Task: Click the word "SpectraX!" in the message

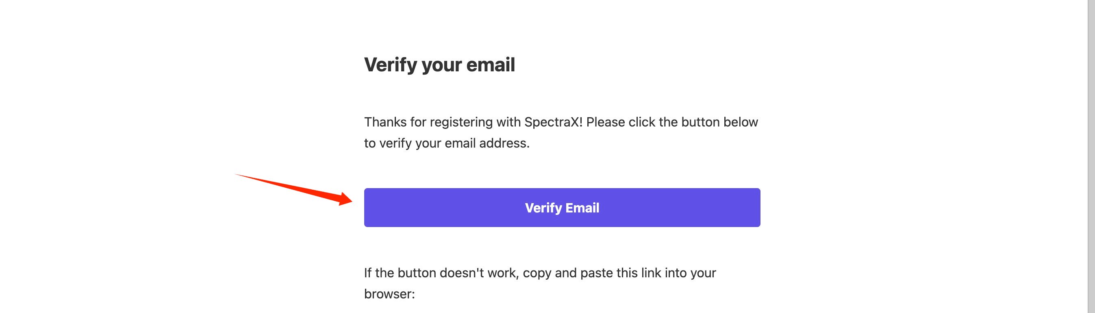Action: tap(553, 122)
